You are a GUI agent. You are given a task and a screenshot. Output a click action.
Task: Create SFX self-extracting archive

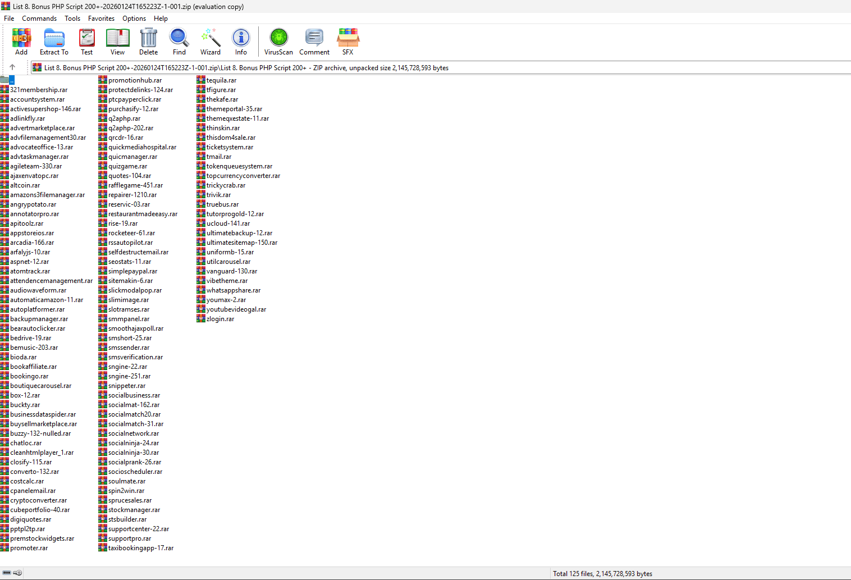(347, 42)
